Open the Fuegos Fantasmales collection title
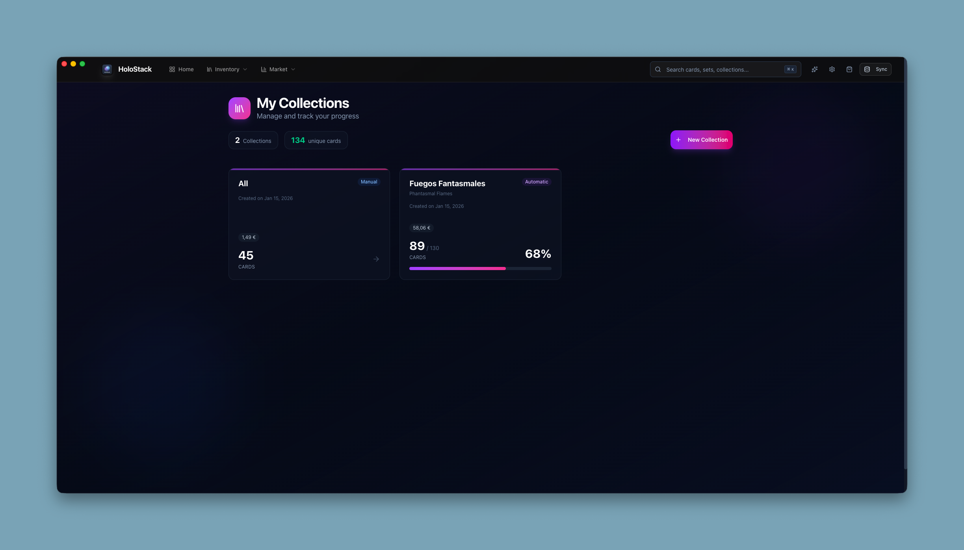This screenshot has height=550, width=964. pyautogui.click(x=447, y=183)
